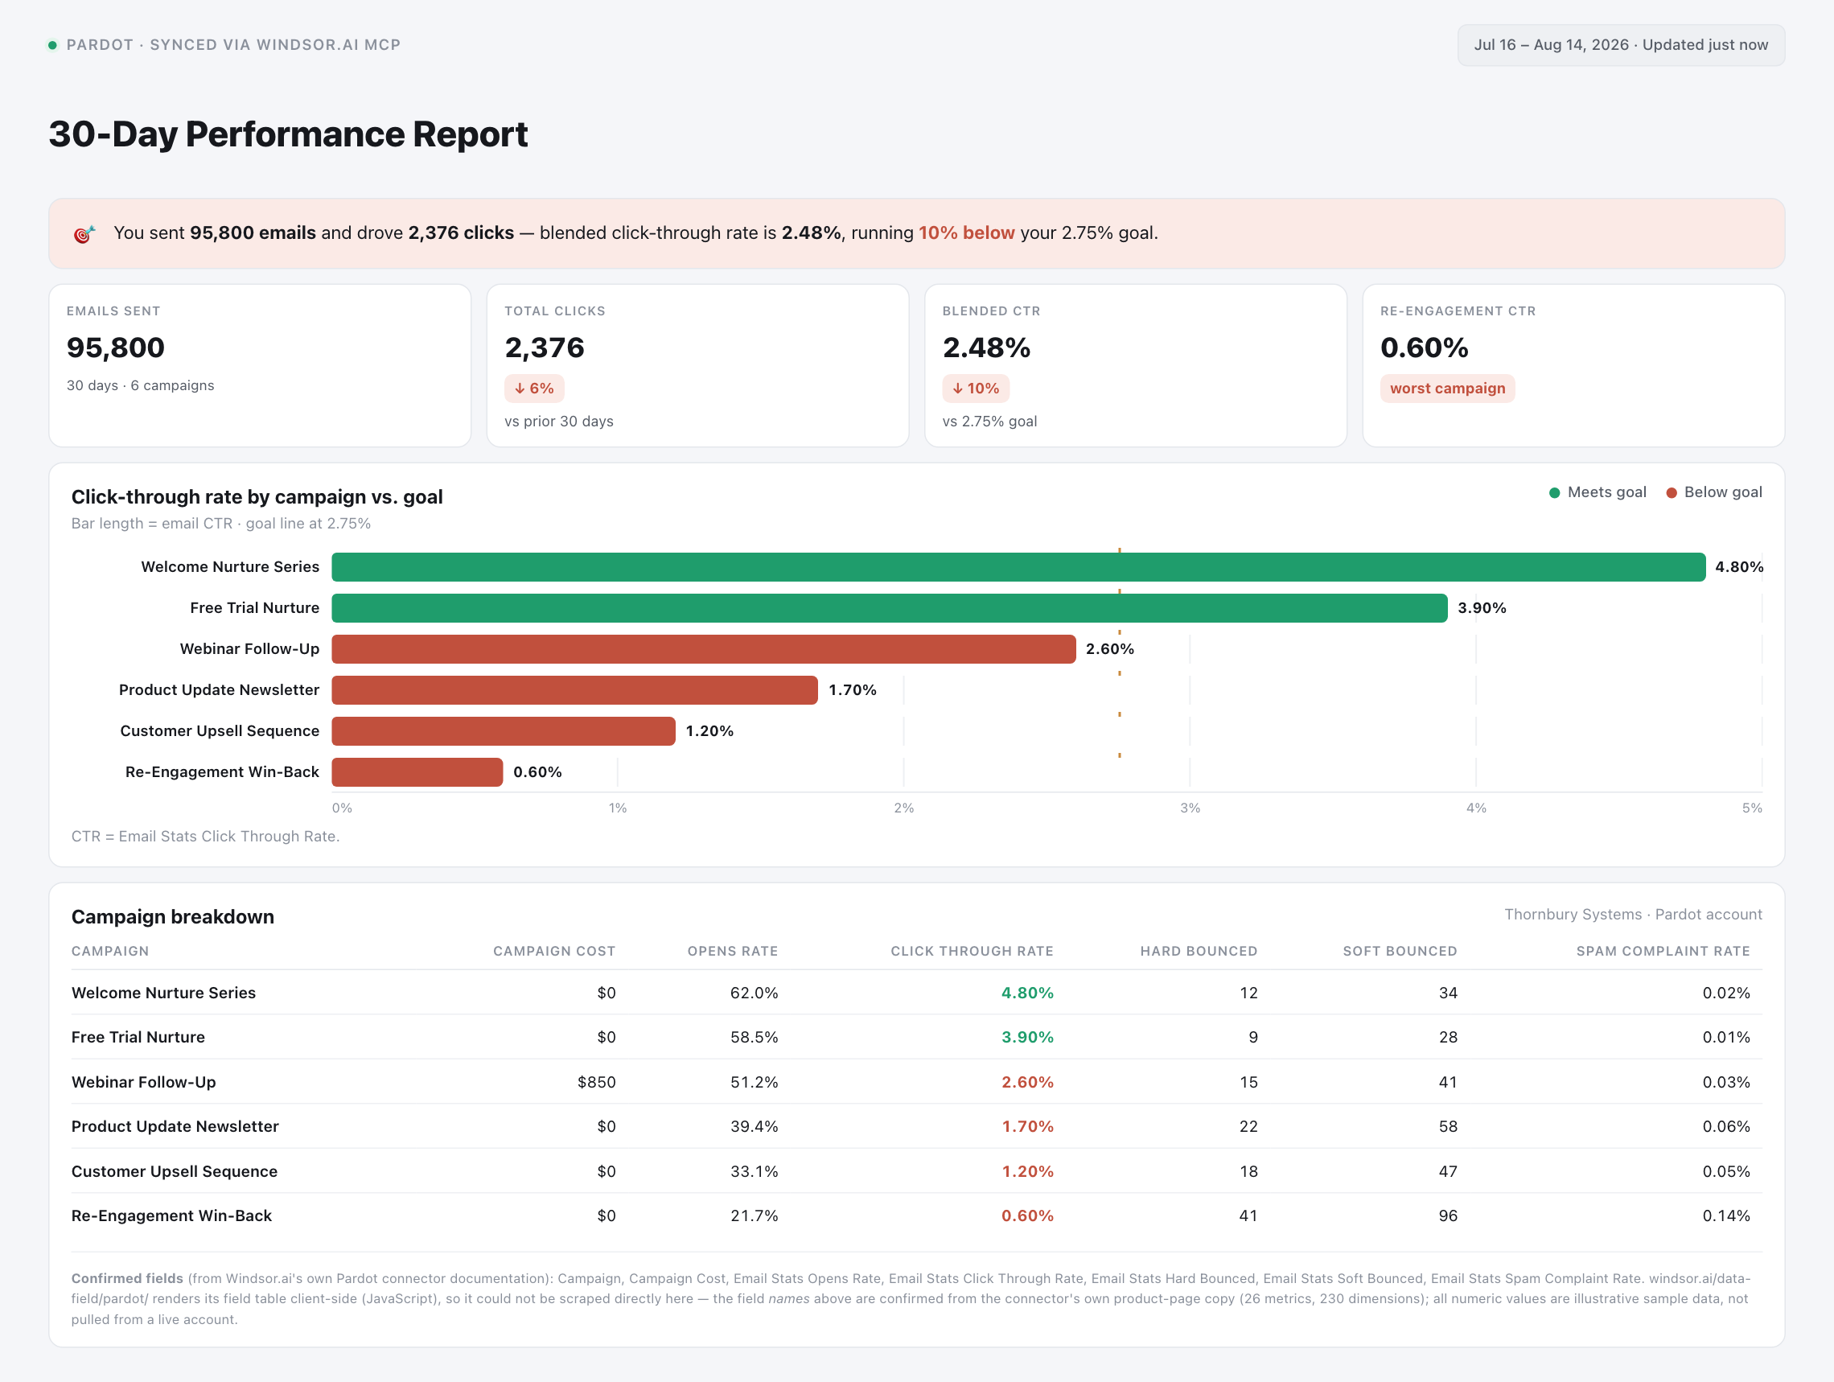Image resolution: width=1834 pixels, height=1382 pixels.
Task: Click the Re-Engagement Win-Back chart bar
Action: point(417,771)
